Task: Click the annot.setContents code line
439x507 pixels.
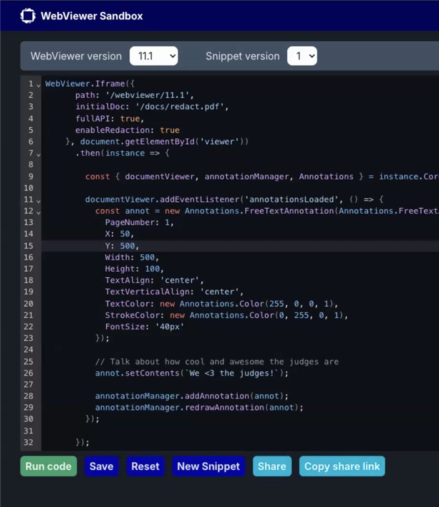Action: coord(192,373)
